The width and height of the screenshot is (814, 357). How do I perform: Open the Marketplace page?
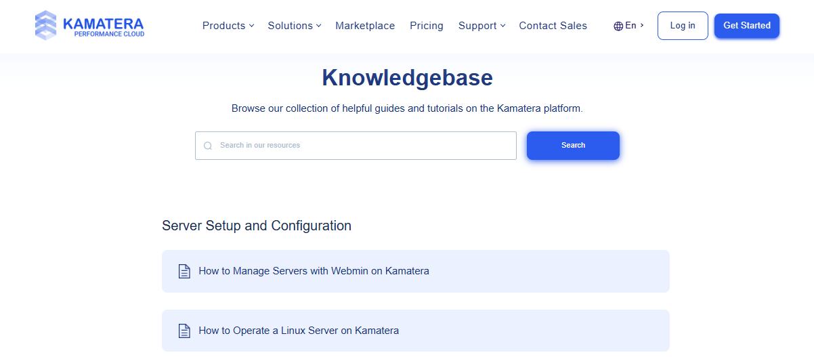(365, 26)
